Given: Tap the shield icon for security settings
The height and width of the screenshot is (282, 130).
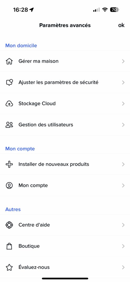Looking at the screenshot, I should [9, 83].
